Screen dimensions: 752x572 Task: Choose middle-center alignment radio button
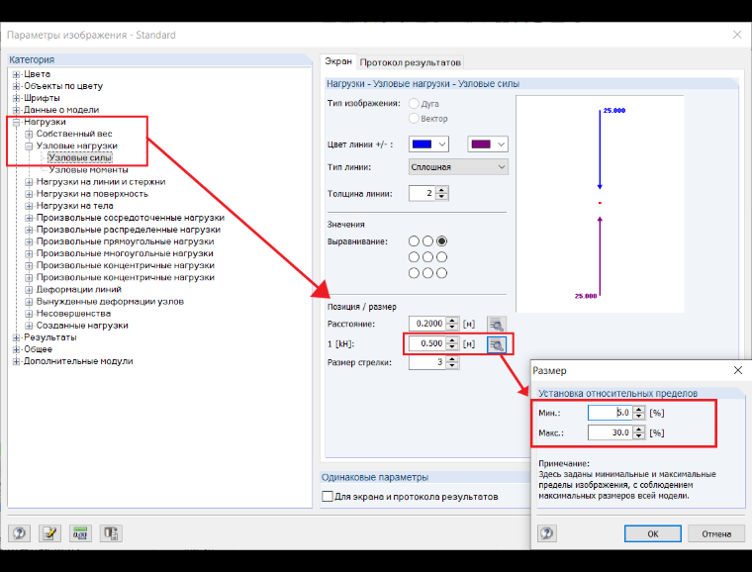click(427, 257)
